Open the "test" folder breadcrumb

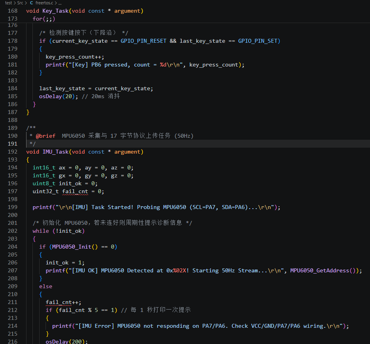8,3
